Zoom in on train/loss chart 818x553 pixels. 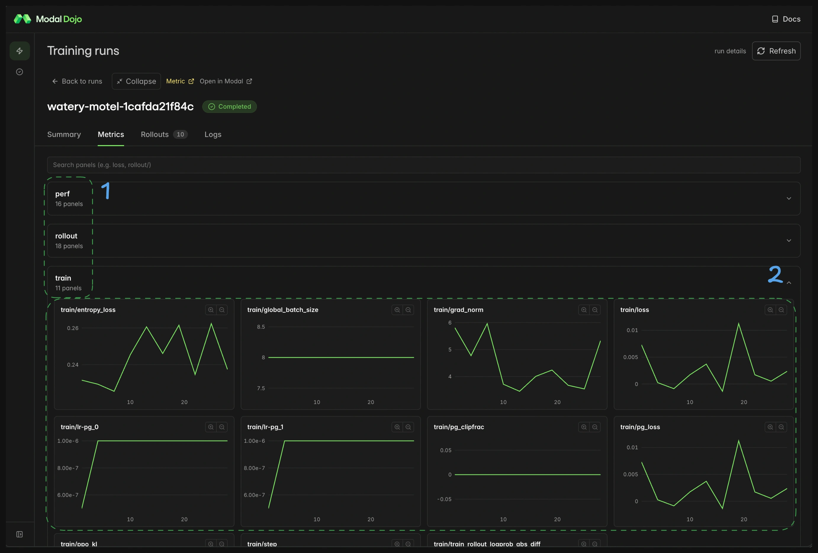[x=770, y=310]
